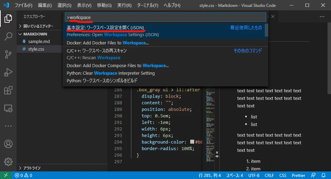Open the 選択(S) menu
331x179 pixels.
coord(64,5)
